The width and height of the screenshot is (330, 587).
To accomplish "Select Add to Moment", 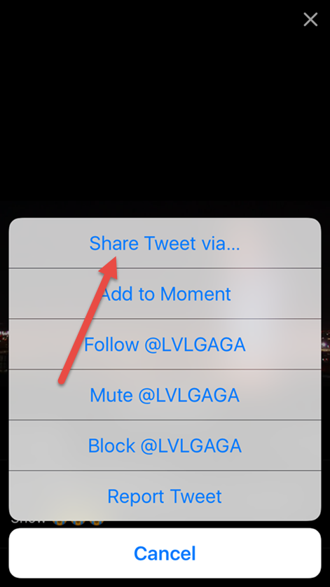I will tap(165, 293).
